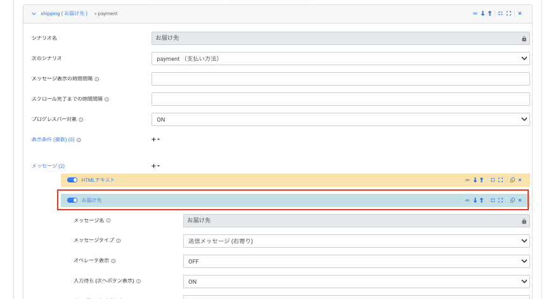Open add menu for 表示条件

155,139
